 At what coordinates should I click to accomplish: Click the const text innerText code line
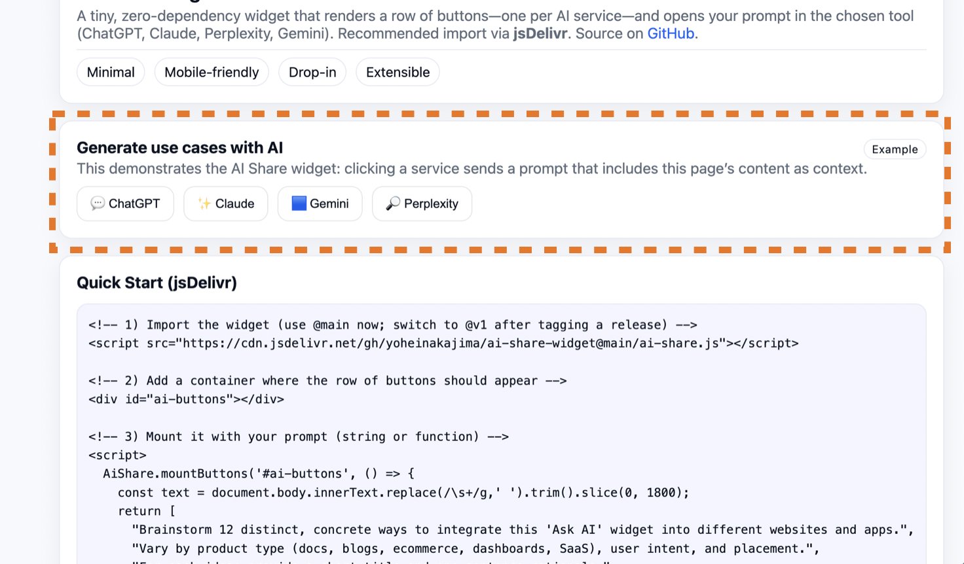pos(403,493)
